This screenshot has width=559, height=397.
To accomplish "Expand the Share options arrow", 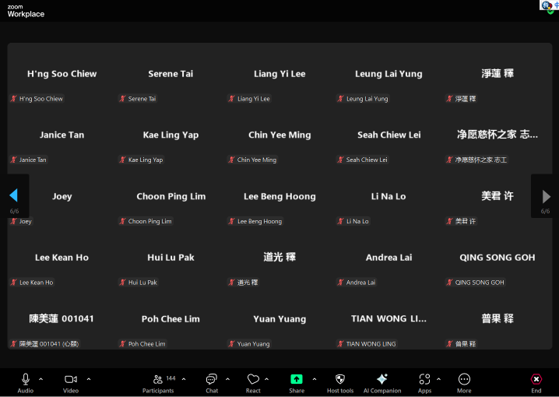I will (x=315, y=379).
